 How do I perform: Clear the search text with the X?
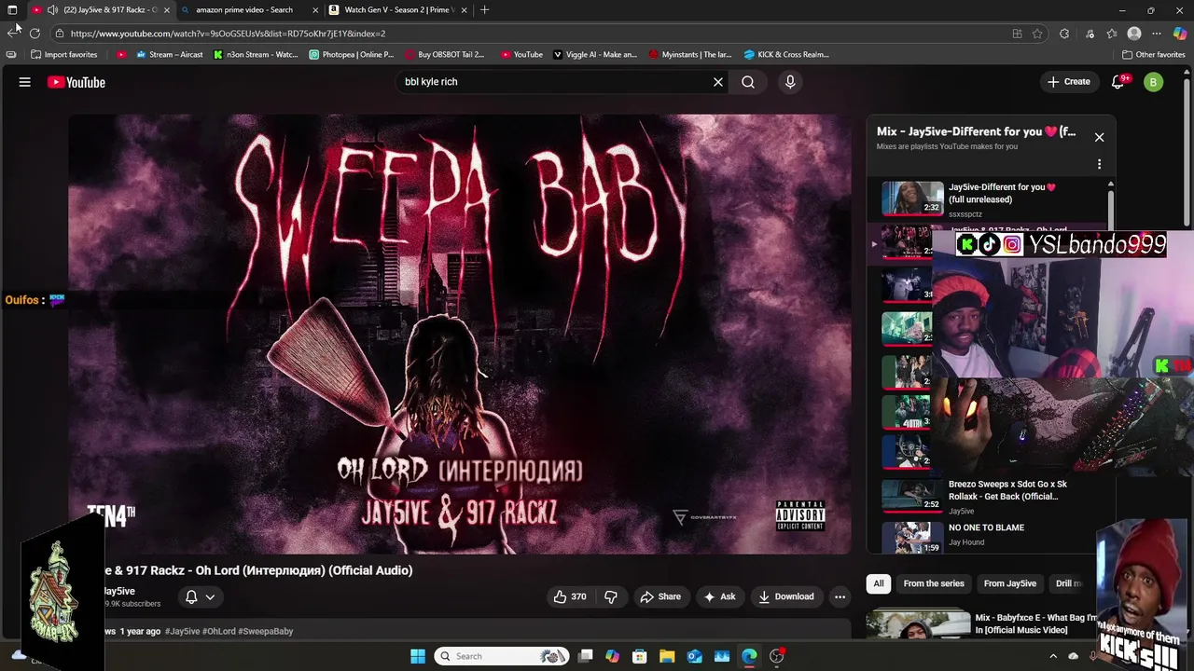point(718,82)
